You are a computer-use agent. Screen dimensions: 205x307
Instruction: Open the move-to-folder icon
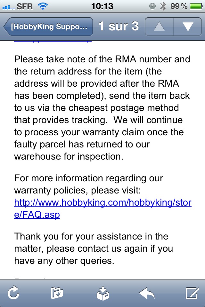57,293
